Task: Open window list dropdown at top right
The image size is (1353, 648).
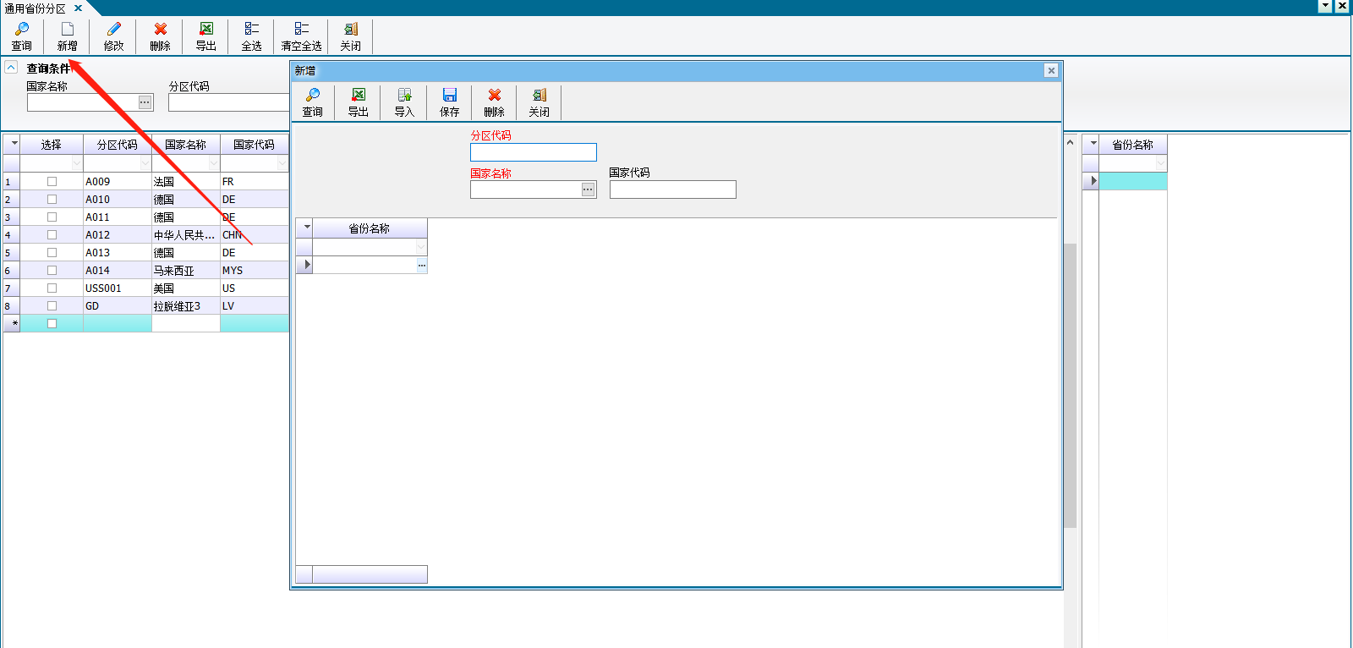Action: coord(1326,6)
